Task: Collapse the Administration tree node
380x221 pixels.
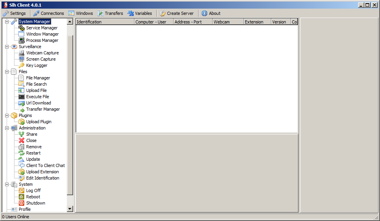Action: 7,128
